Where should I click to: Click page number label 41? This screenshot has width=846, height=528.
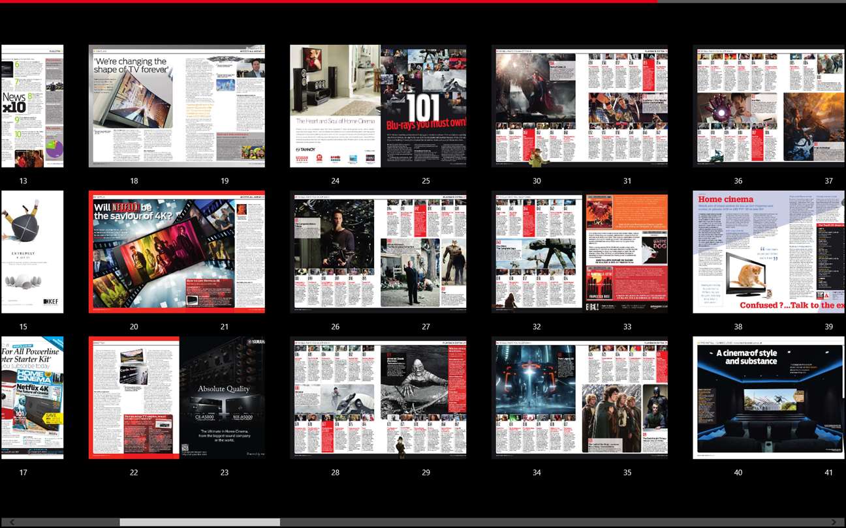point(828,473)
